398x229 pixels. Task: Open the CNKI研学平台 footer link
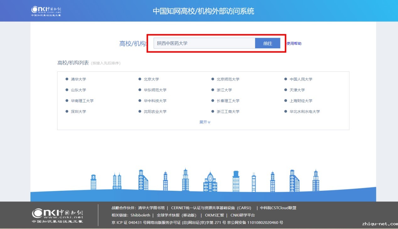pyautogui.click(x=243, y=215)
